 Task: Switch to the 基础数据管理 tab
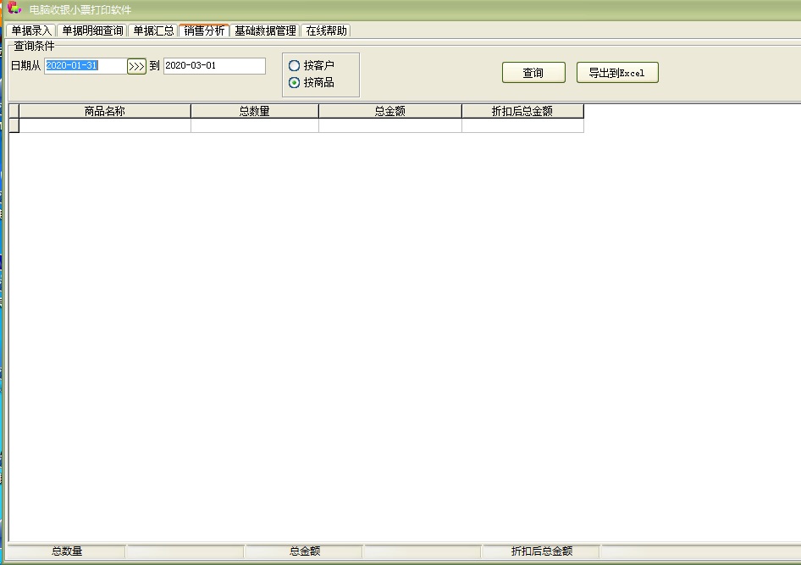[x=263, y=30]
